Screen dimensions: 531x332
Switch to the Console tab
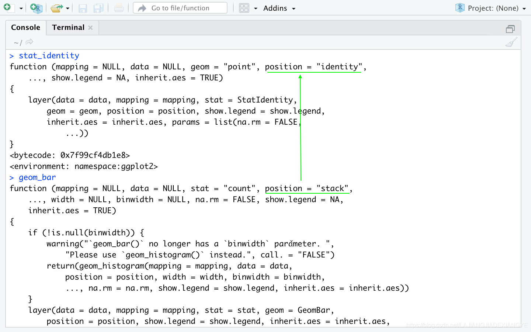[25, 27]
